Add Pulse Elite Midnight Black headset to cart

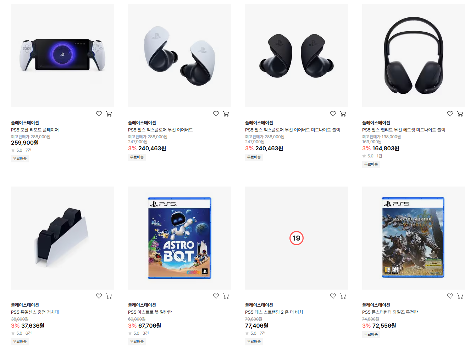460,114
